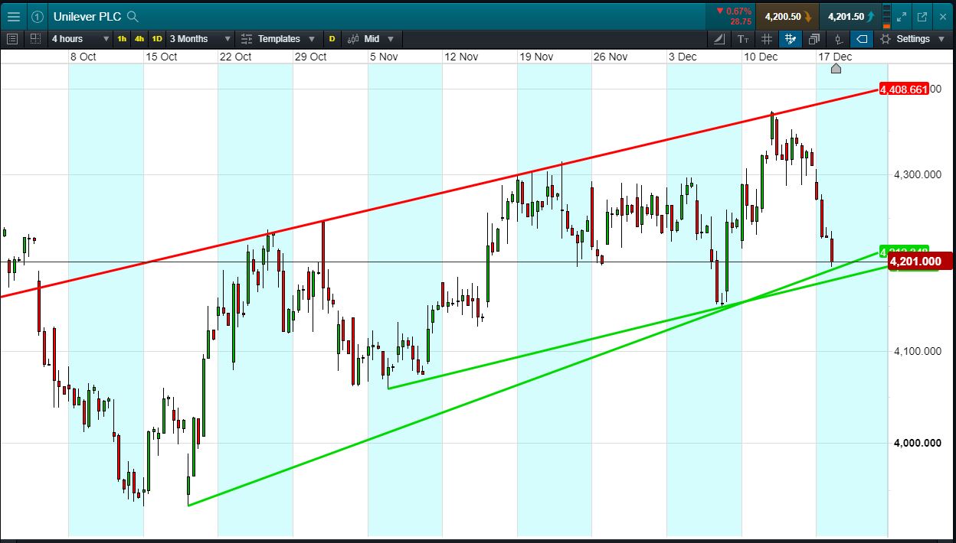Click the 5 Nov date label
Viewport: 956px width, 543px height.
point(384,57)
